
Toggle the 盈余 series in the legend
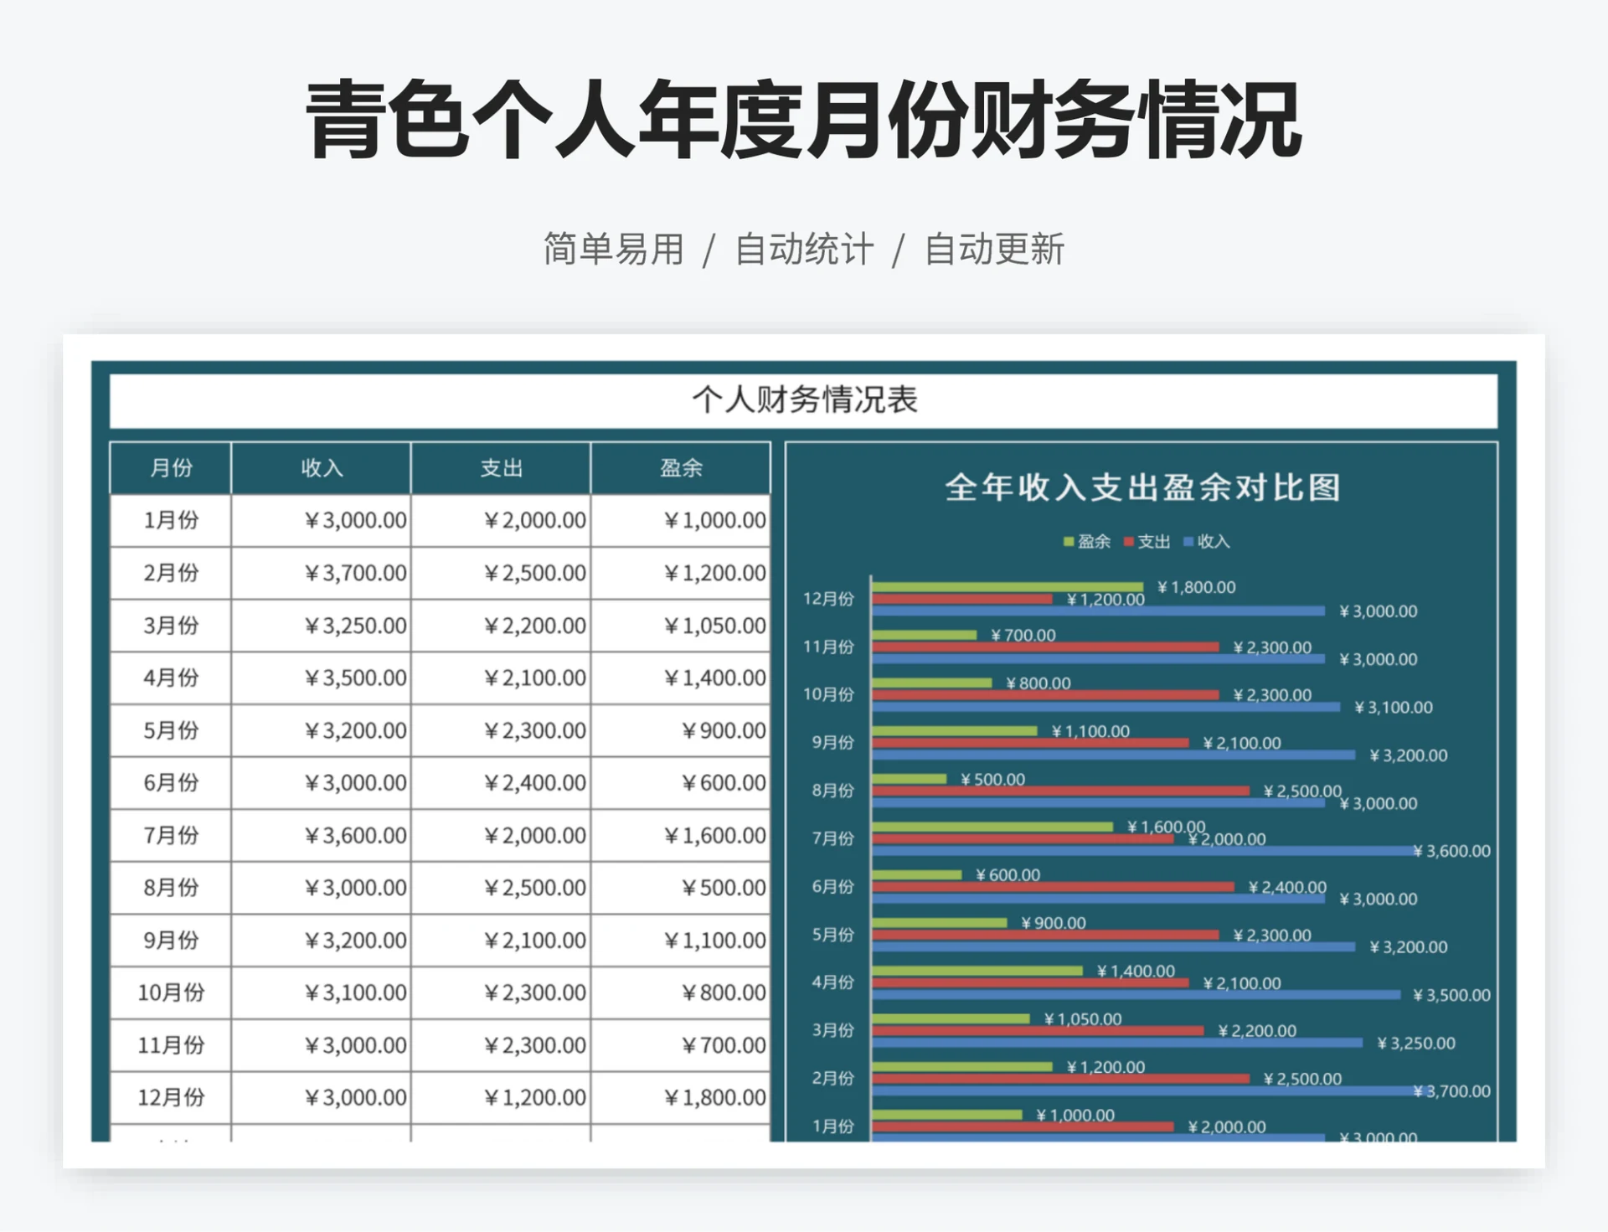[x=1084, y=542]
